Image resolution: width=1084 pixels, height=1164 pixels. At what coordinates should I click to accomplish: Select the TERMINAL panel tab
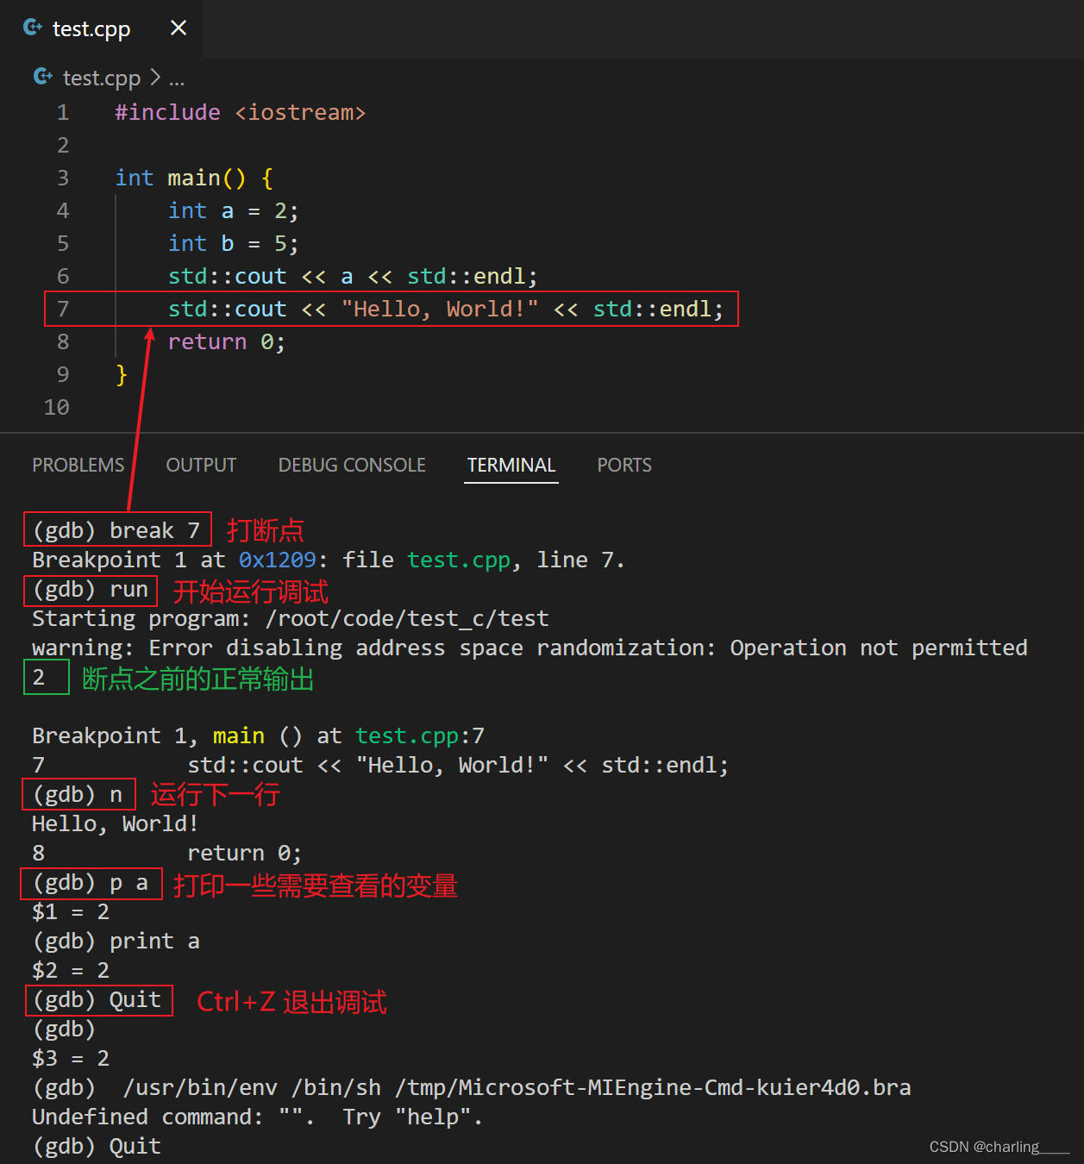[511, 465]
